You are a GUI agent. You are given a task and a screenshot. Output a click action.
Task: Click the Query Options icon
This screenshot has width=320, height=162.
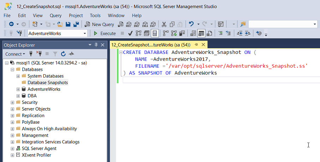coord(146,33)
